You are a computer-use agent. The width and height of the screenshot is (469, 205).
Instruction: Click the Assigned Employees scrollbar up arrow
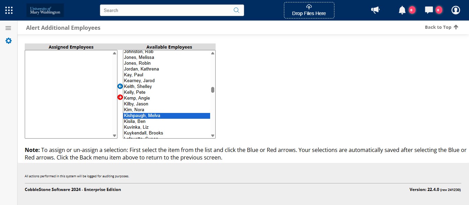pyautogui.click(x=115, y=53)
